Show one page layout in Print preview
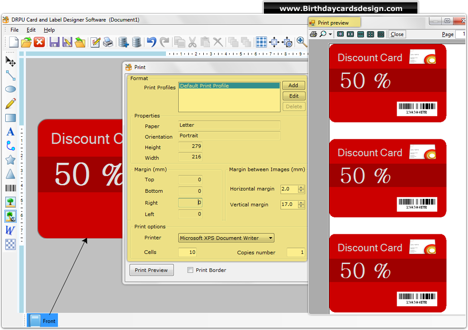Viewport: 468px width, 330px height. [340, 34]
